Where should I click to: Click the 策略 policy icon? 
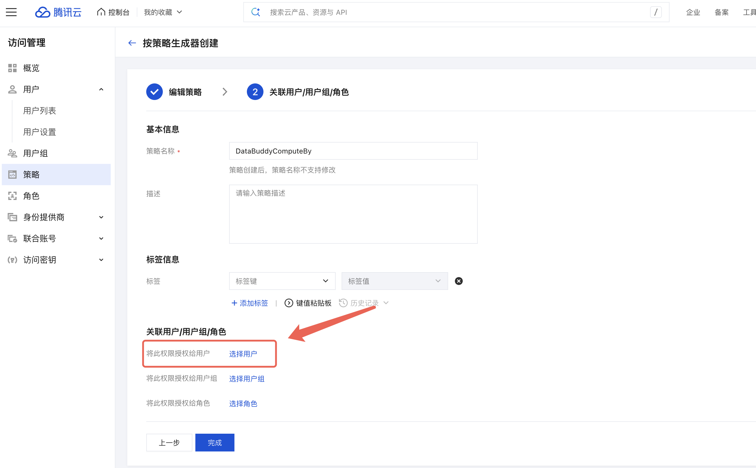[x=12, y=175]
